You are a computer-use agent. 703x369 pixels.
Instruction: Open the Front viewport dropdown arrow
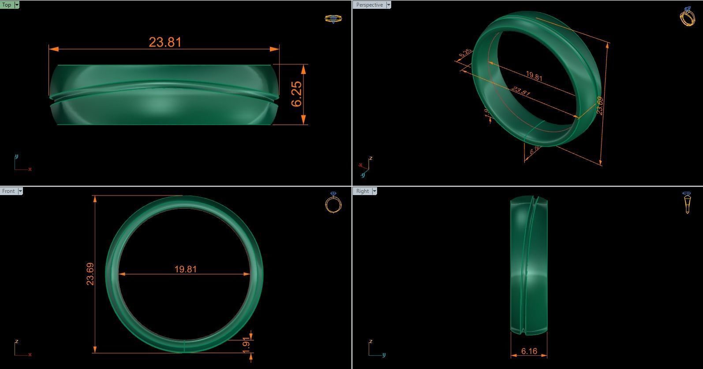[20, 191]
